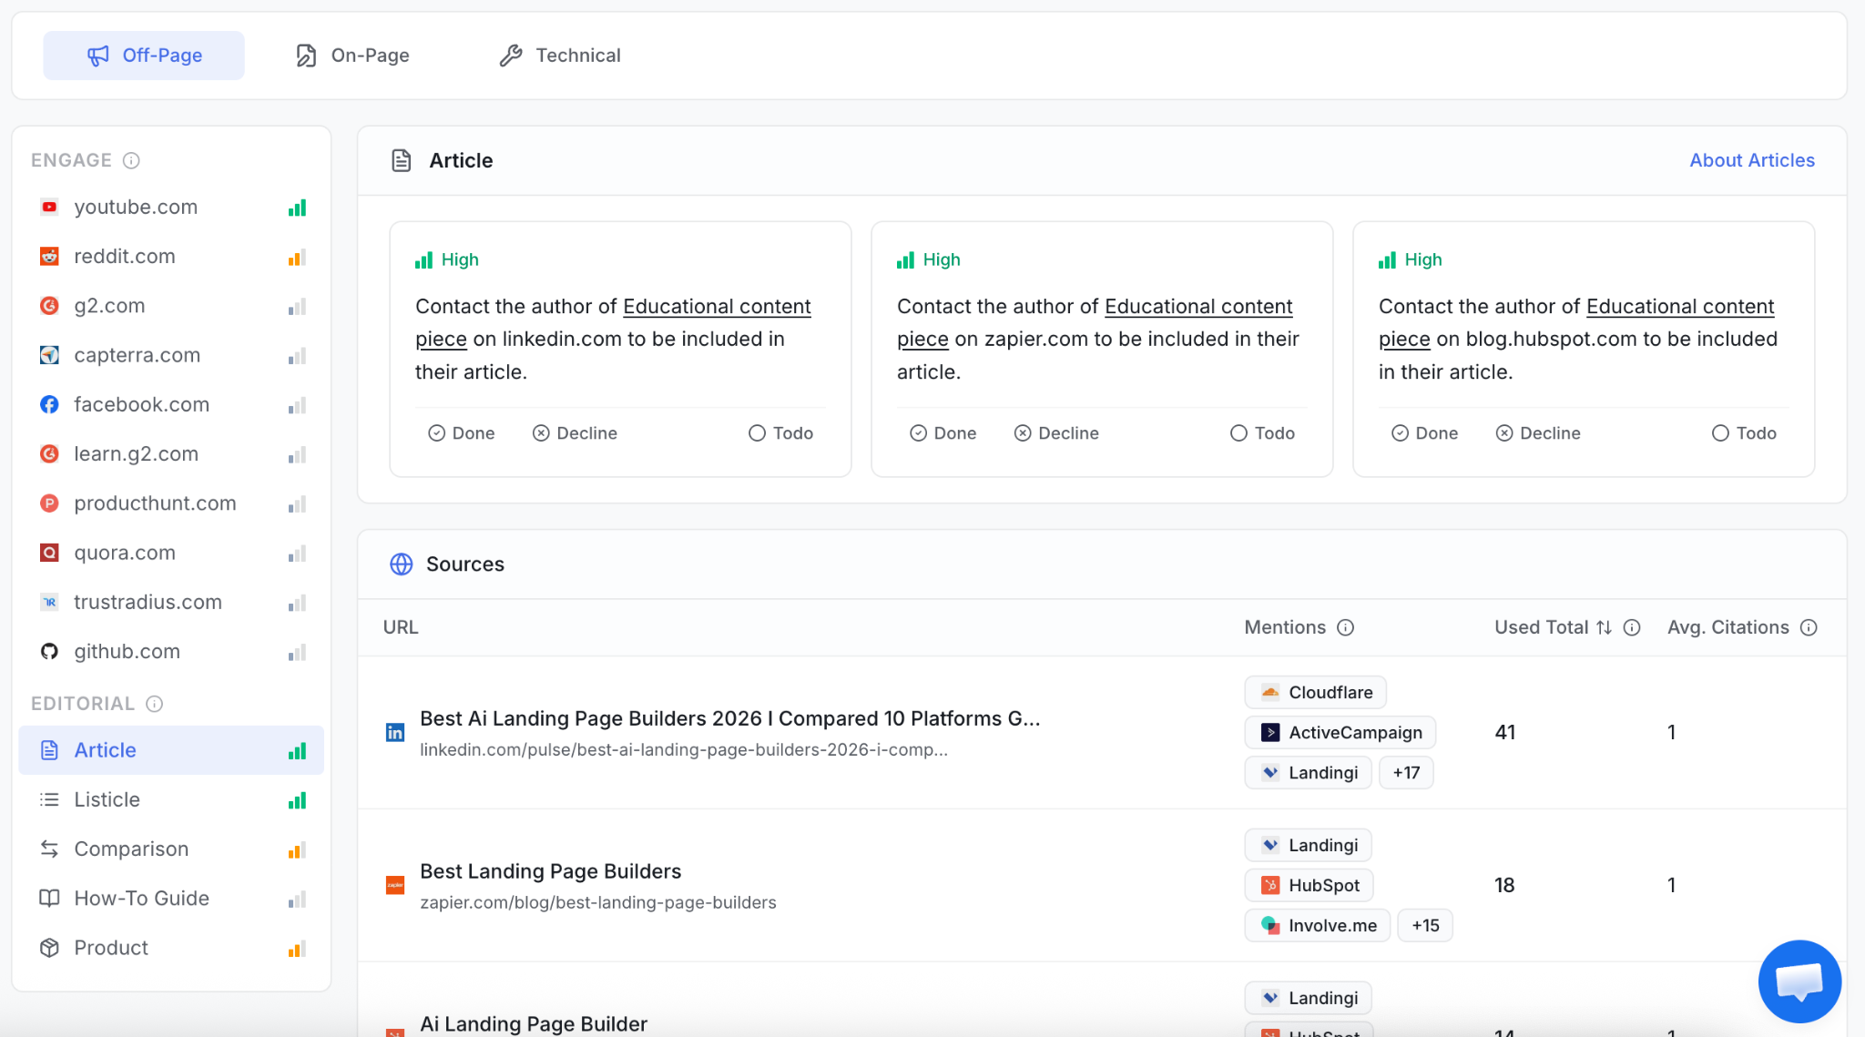Click the Zapier favicon in Sources
The image size is (1865, 1037).
[395, 886]
